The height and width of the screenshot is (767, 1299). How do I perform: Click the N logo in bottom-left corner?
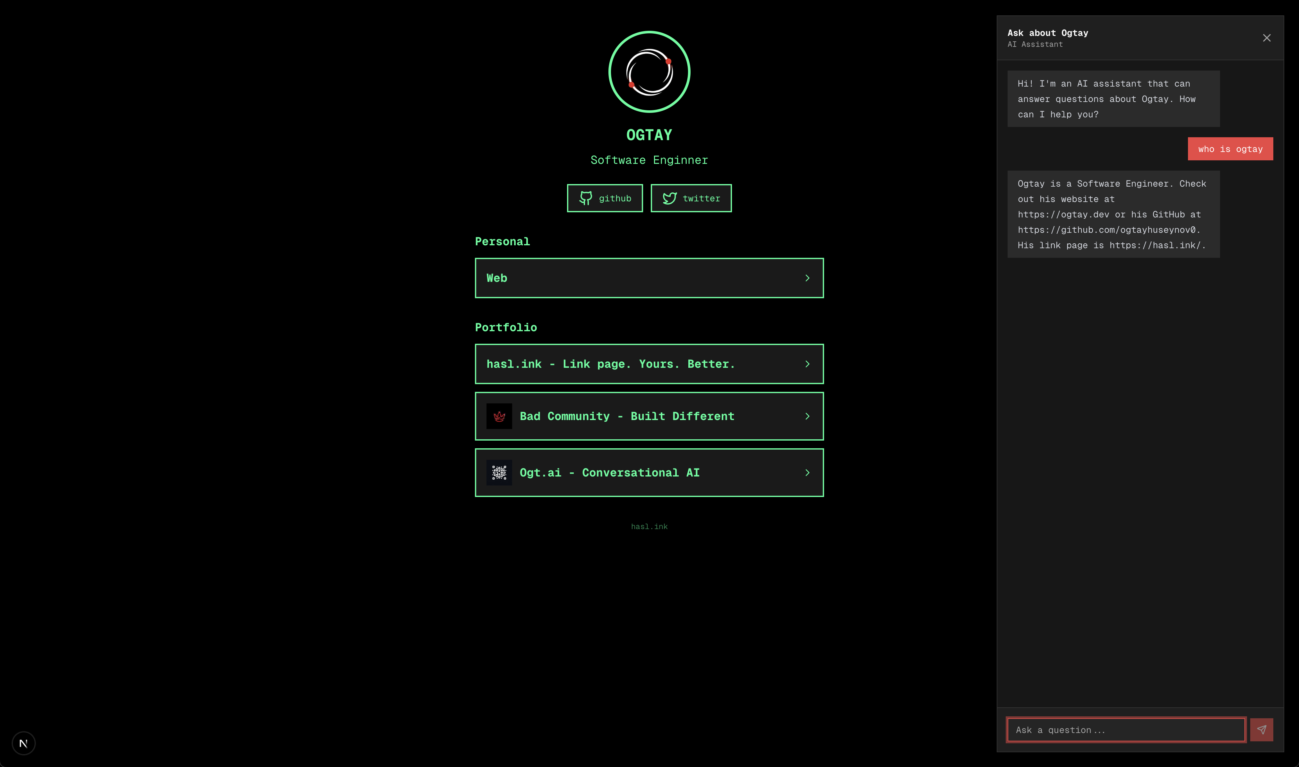(23, 743)
